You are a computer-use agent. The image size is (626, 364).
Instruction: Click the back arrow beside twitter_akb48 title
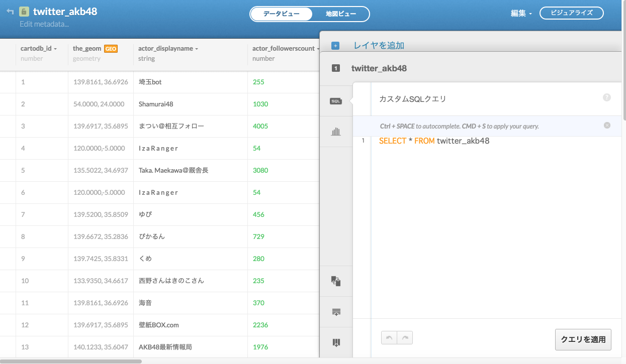coord(10,11)
